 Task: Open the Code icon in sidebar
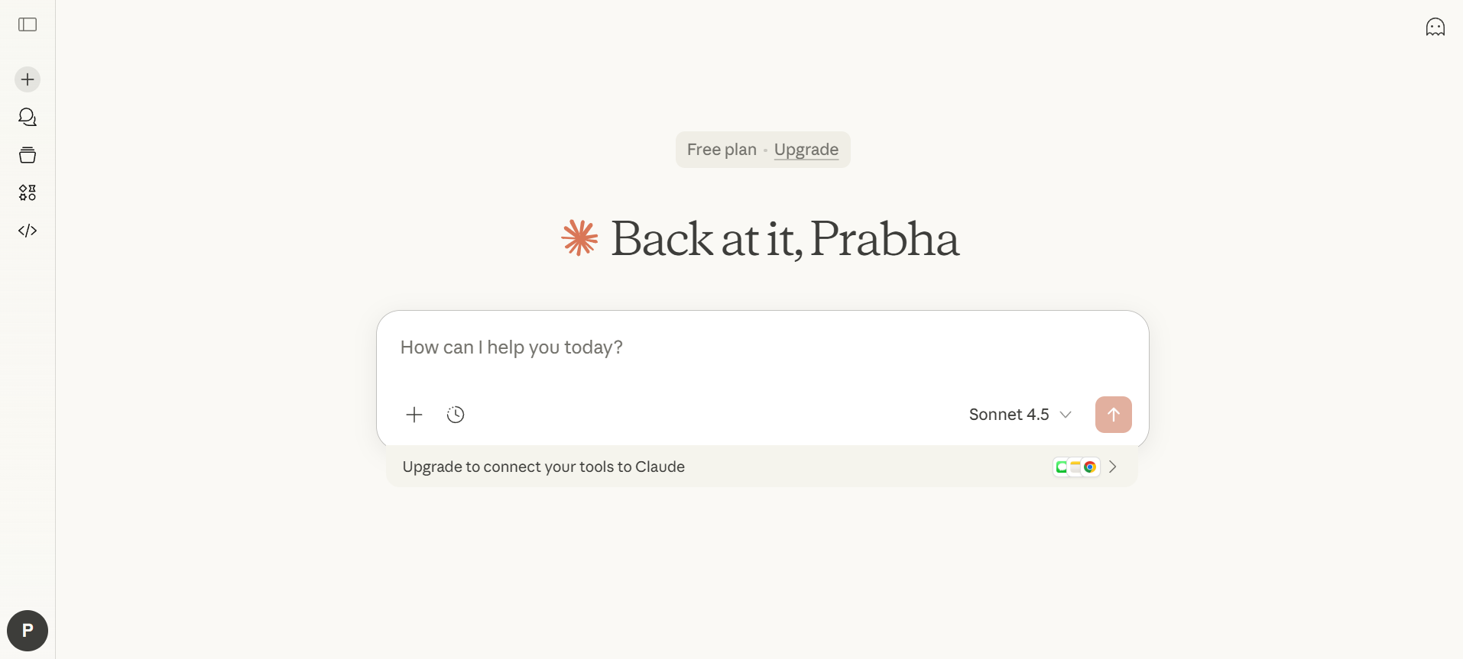(28, 231)
